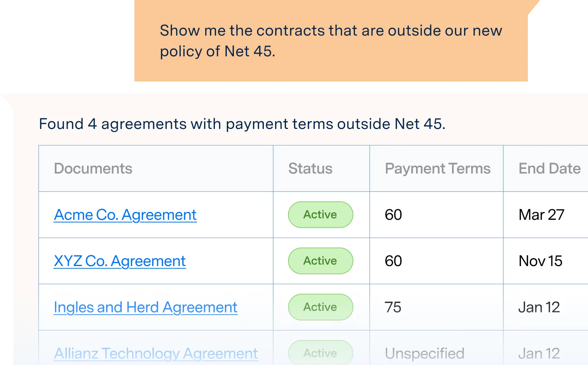Select the Unspecified payment terms cell

(425, 354)
